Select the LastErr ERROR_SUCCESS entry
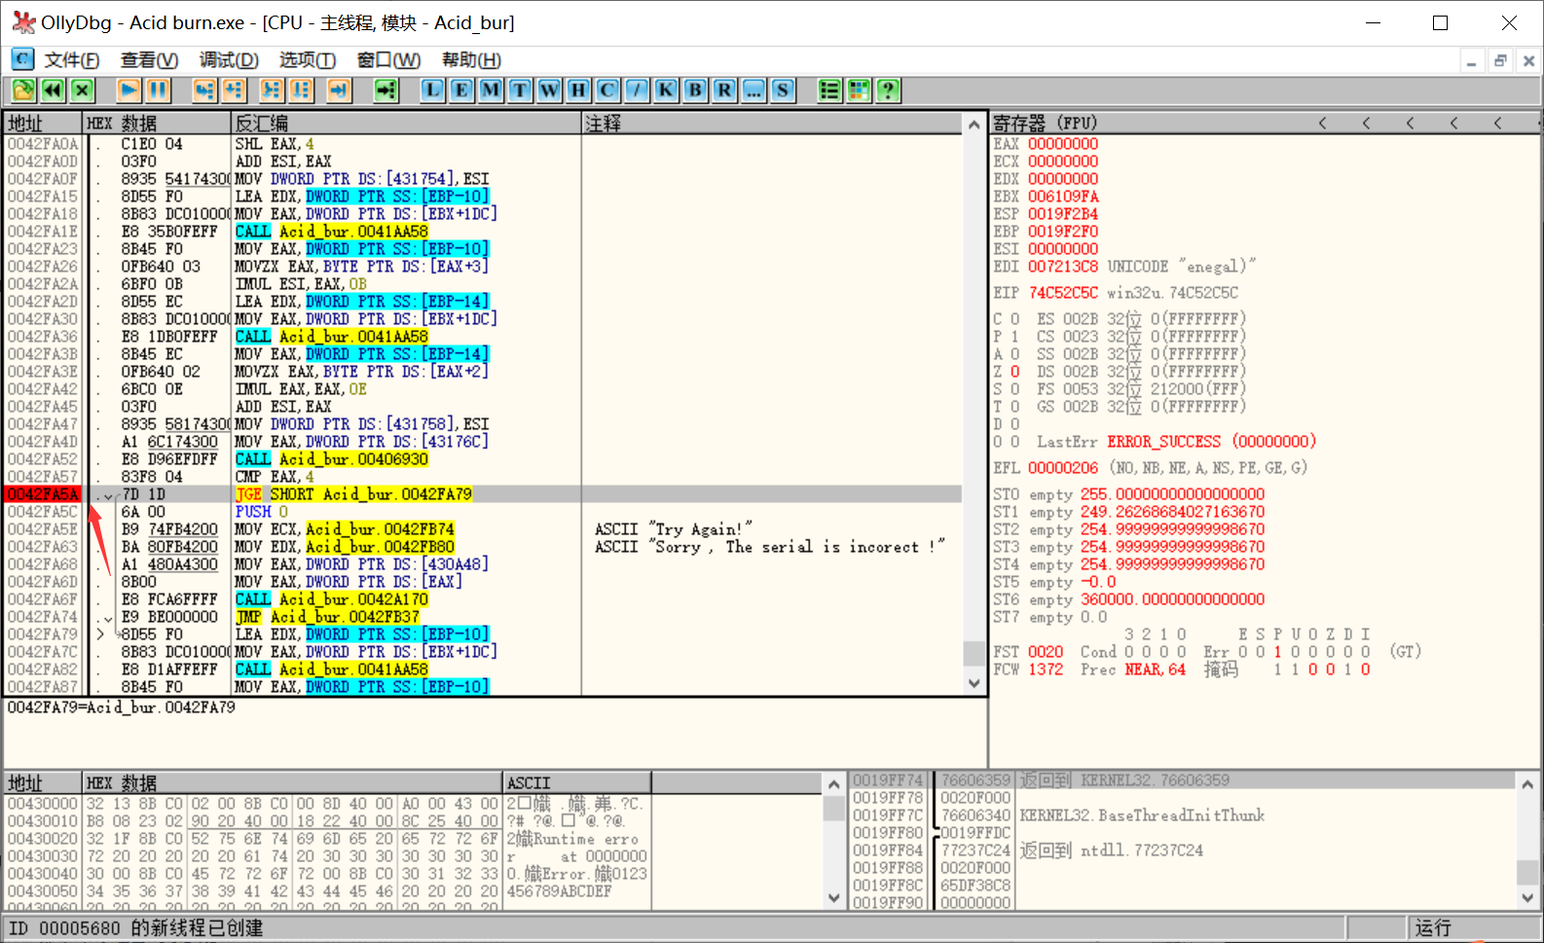The width and height of the screenshot is (1544, 943). click(1176, 442)
